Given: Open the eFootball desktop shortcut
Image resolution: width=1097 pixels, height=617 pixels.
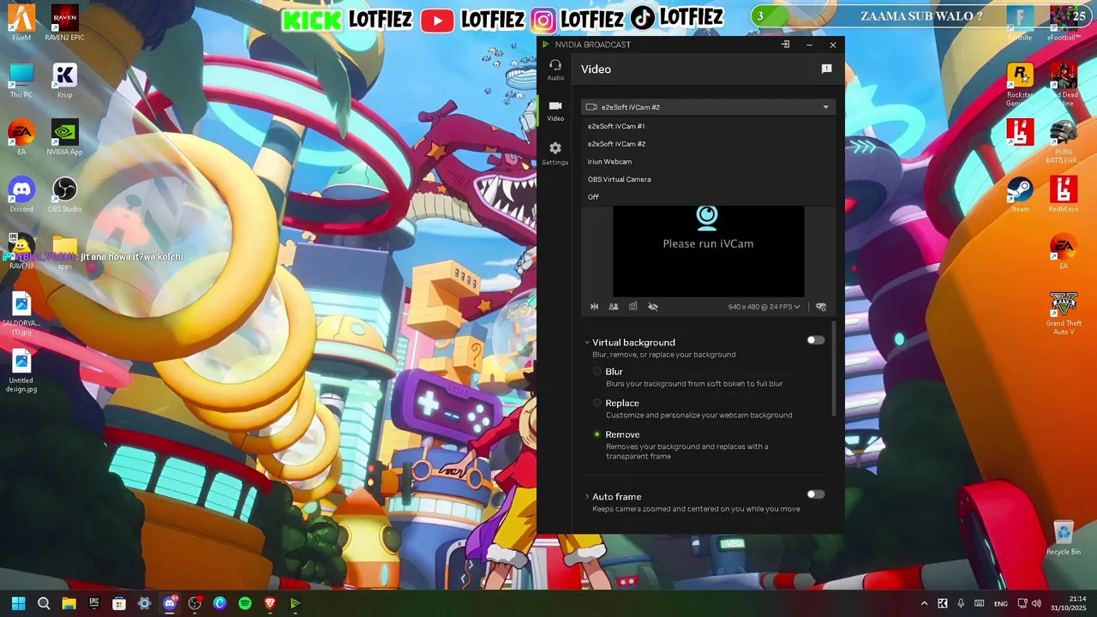Looking at the screenshot, I should coord(1064,23).
